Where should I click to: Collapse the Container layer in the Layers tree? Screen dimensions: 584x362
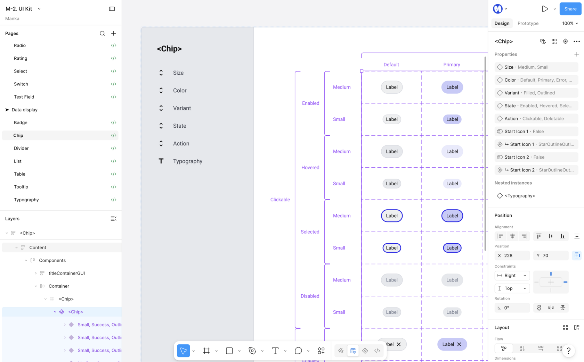[36, 286]
